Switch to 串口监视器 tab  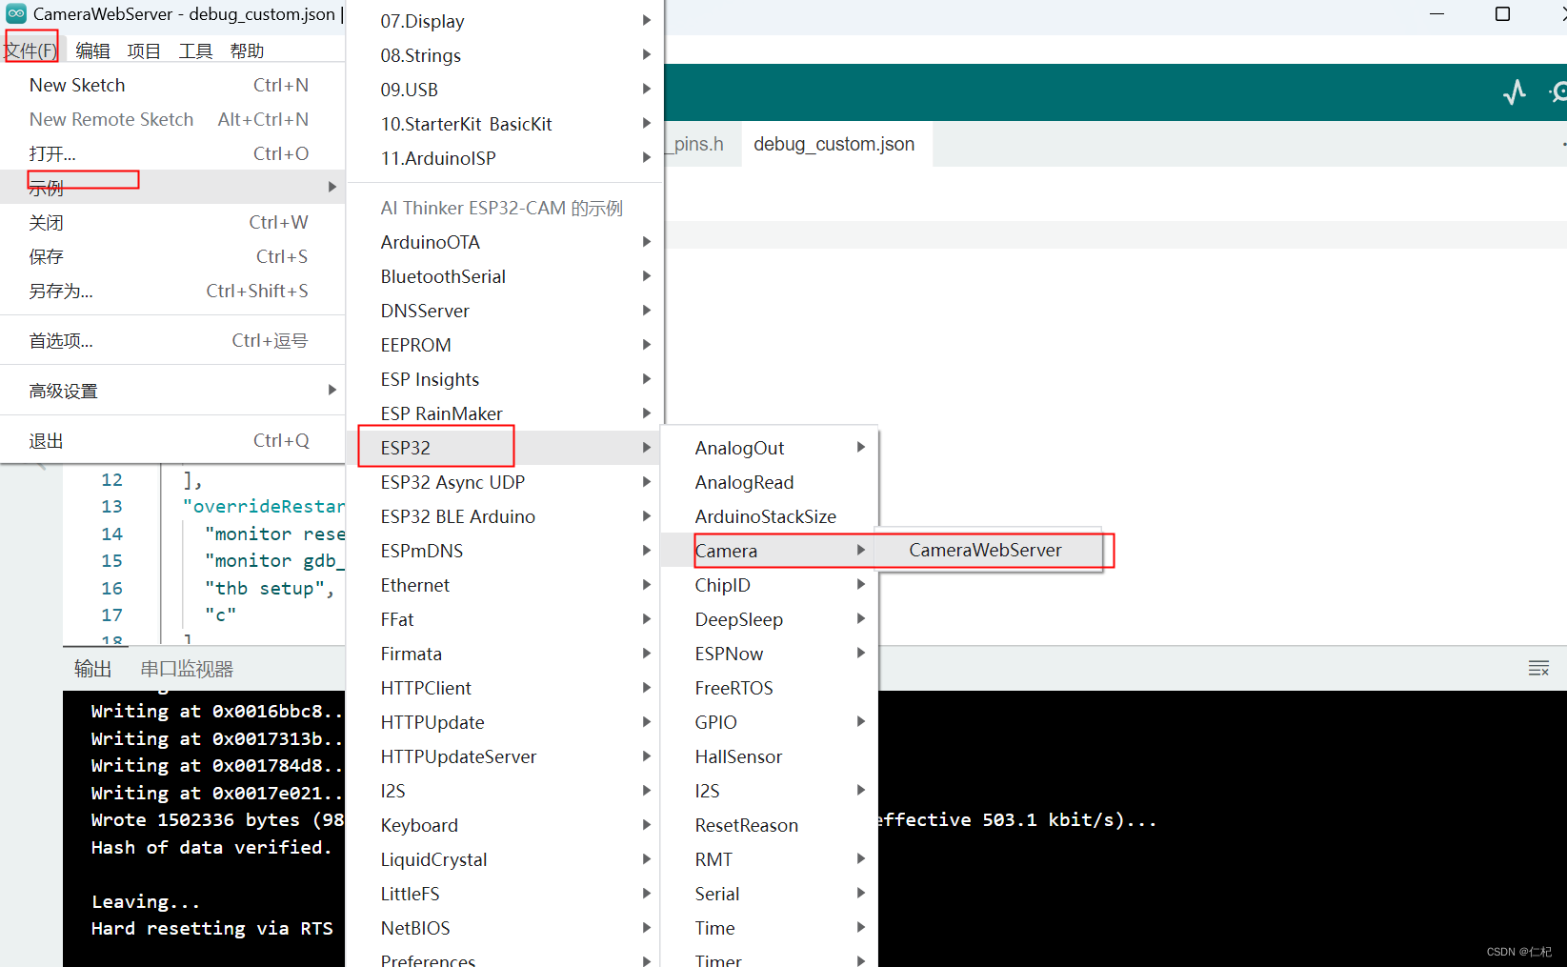[187, 669]
